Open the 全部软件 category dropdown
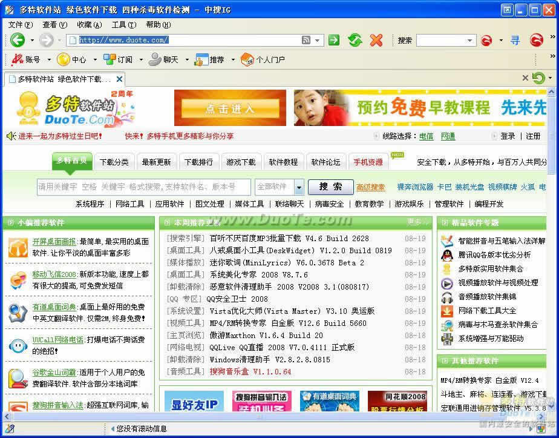The image size is (559, 438). click(299, 187)
